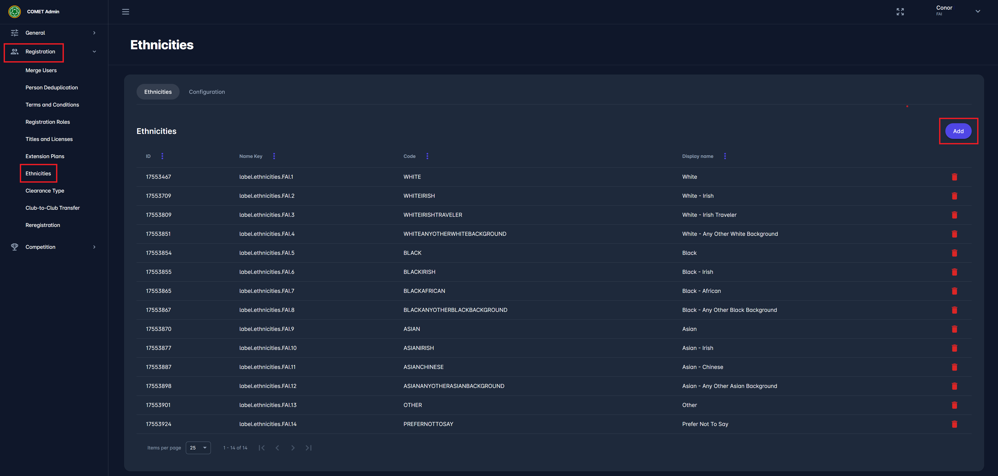Open Clearance Type menu item
The height and width of the screenshot is (476, 998).
pyautogui.click(x=45, y=190)
